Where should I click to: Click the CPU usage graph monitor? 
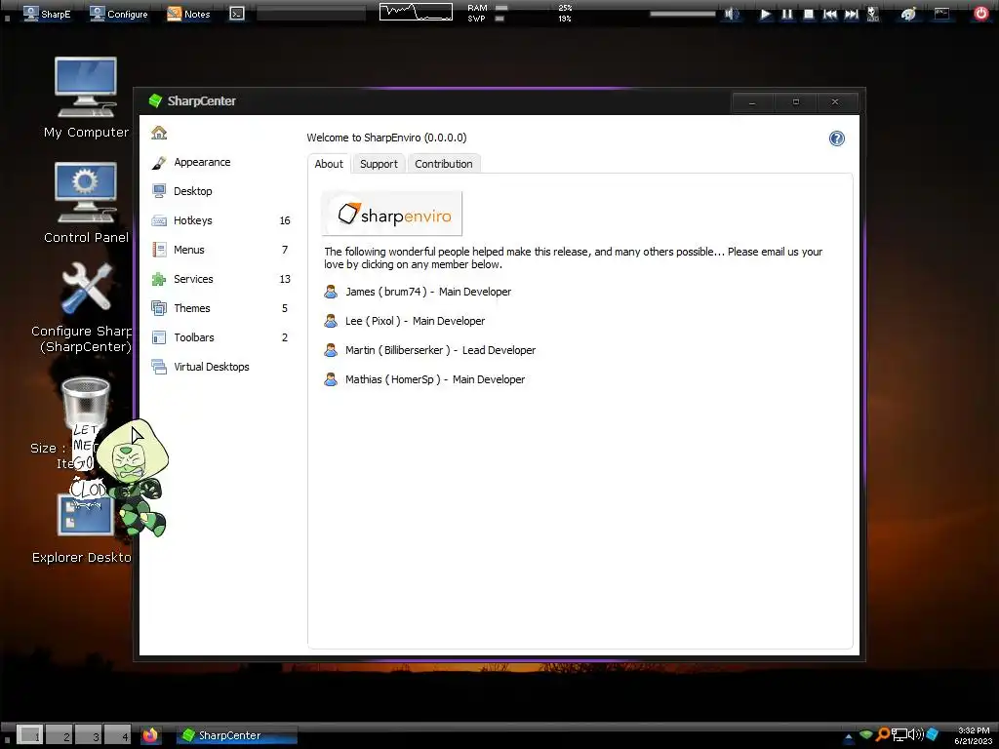tap(416, 12)
